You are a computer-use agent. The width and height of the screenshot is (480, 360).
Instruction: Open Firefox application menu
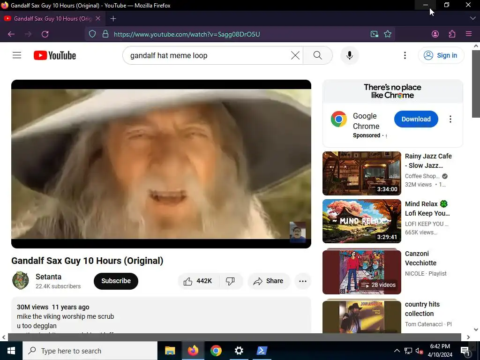(469, 34)
